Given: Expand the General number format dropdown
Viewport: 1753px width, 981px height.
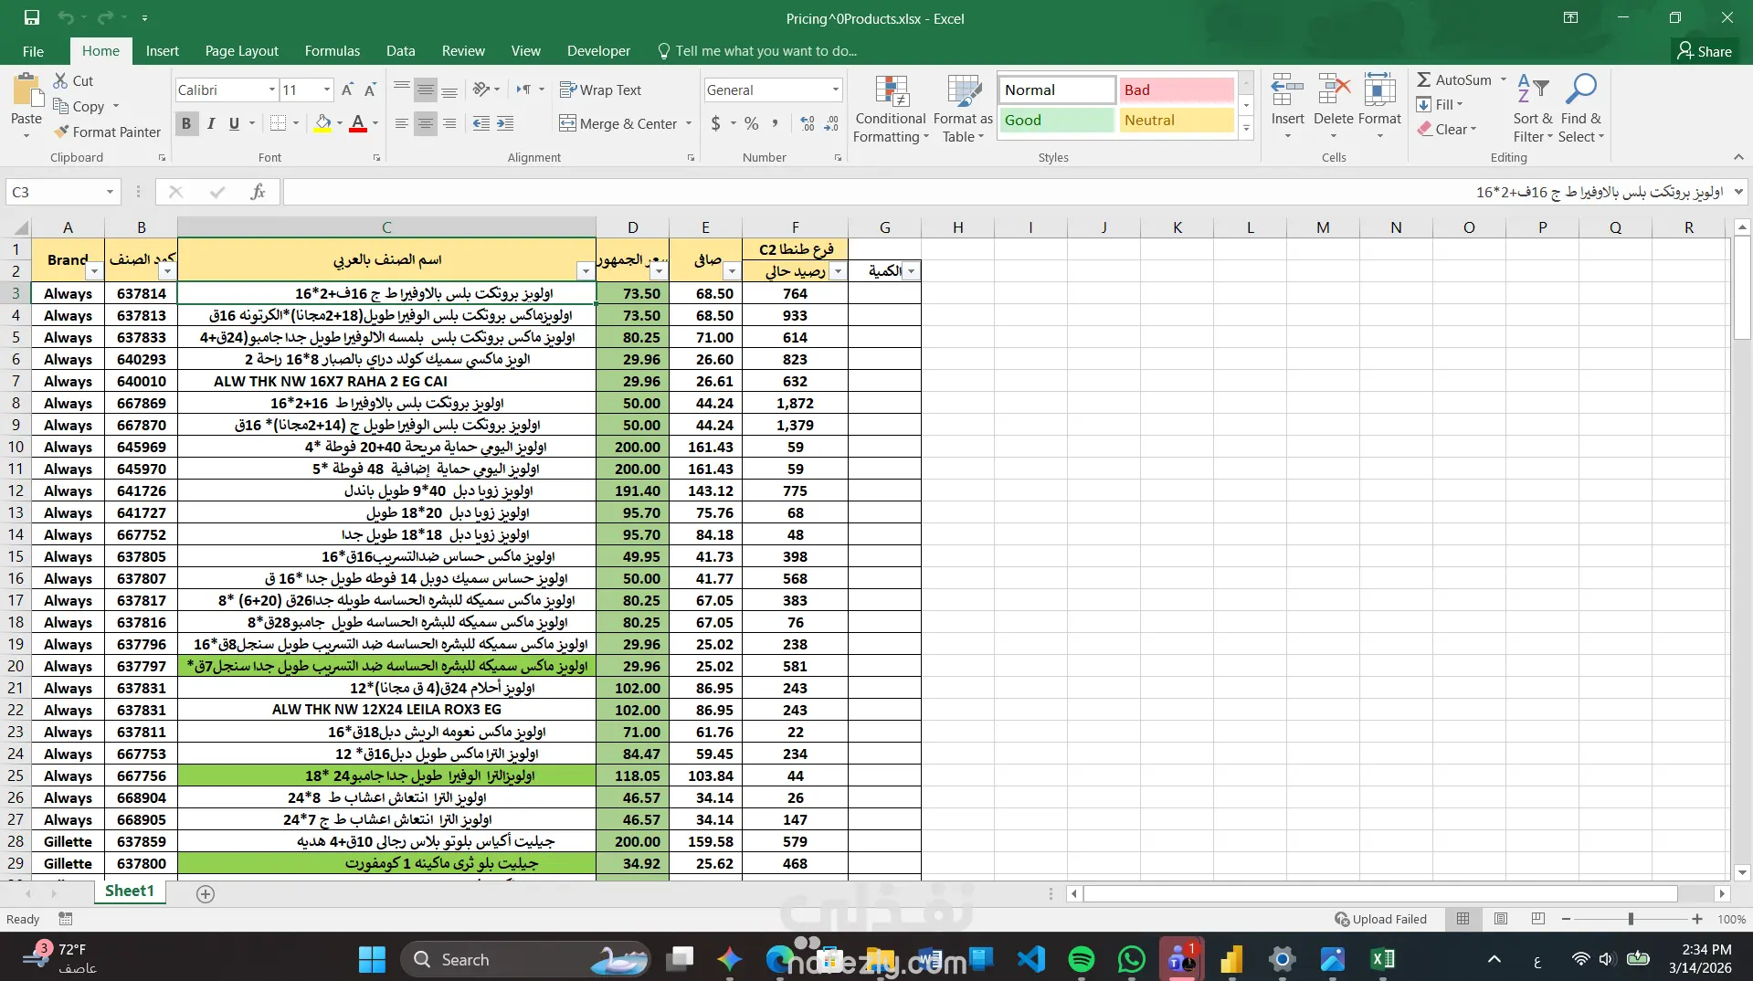Looking at the screenshot, I should [835, 90].
